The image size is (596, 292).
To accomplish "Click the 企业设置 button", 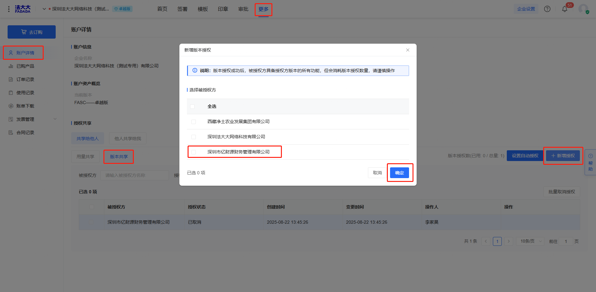I will point(526,9).
